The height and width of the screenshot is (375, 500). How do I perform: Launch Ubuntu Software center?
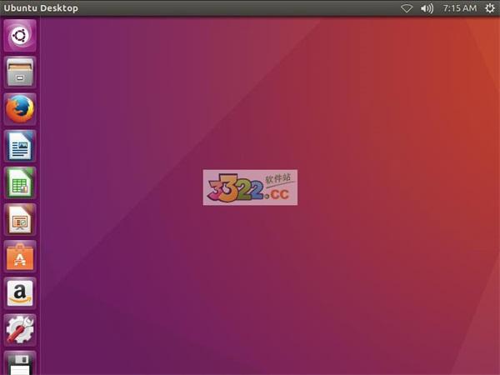tap(20, 257)
